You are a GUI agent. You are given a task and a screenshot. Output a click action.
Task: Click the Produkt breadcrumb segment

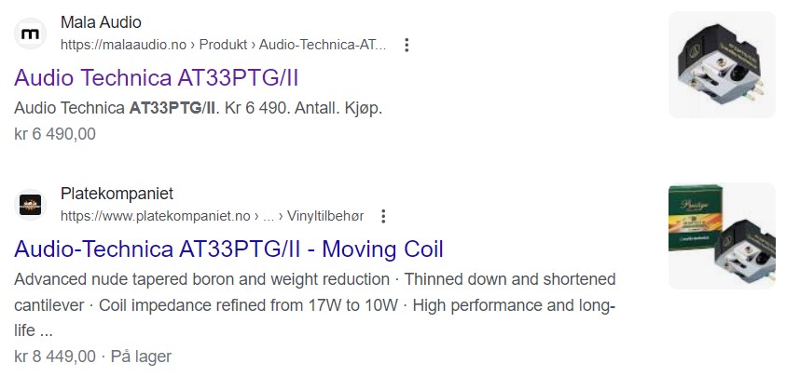click(x=222, y=45)
